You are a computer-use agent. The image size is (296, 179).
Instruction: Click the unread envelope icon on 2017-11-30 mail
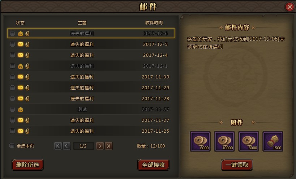pyautogui.click(x=21, y=77)
